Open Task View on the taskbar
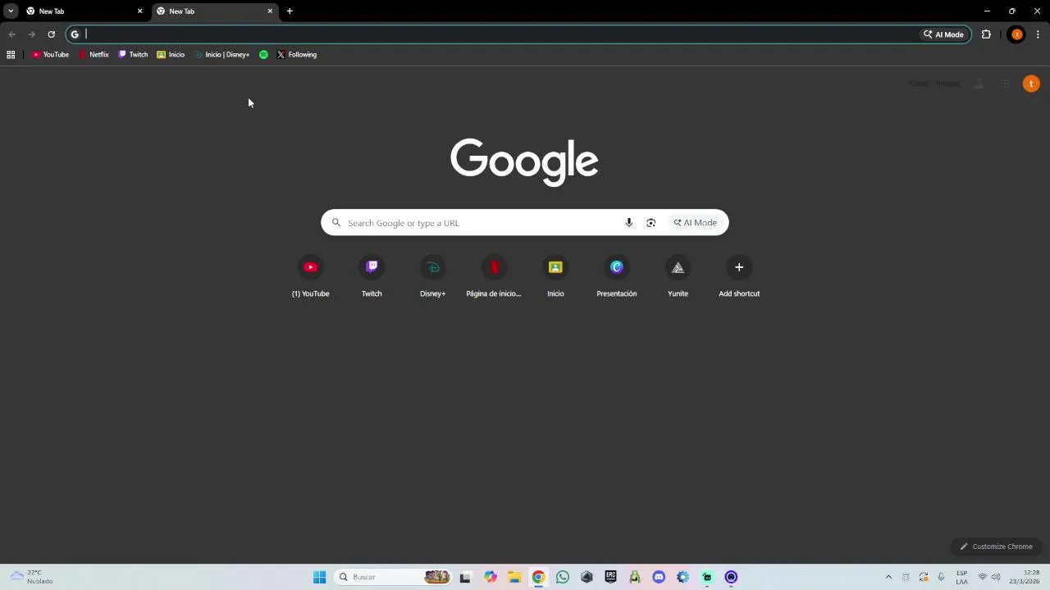The height and width of the screenshot is (590, 1050). (x=465, y=577)
